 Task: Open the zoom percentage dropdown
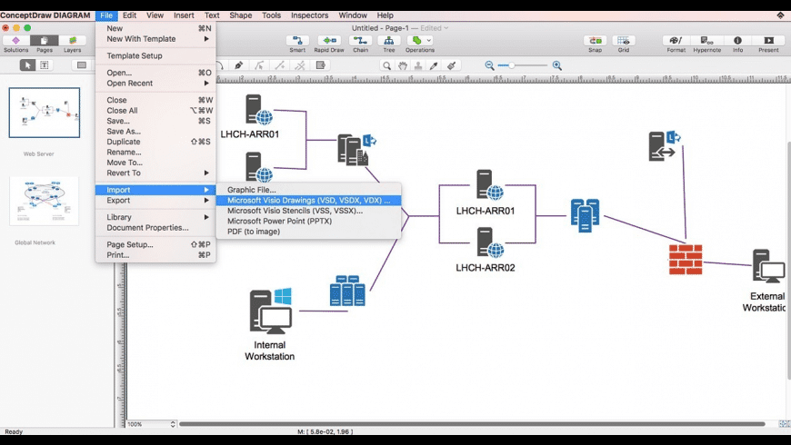151,424
